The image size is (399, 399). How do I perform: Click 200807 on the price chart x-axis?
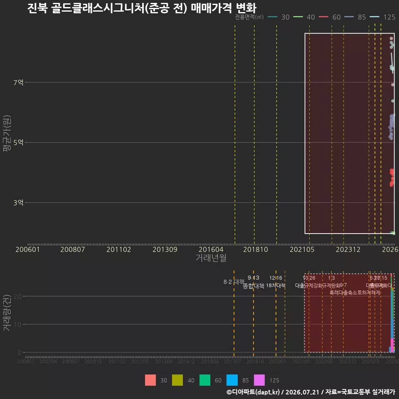click(72, 249)
